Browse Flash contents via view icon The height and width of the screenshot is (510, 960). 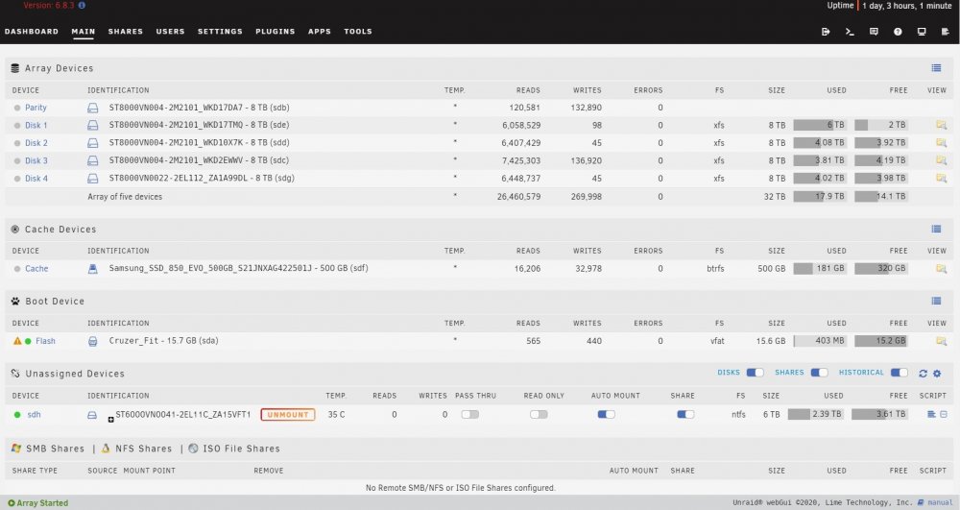pos(941,341)
